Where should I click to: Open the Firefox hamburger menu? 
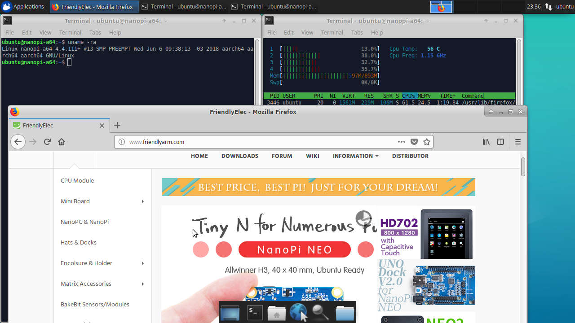pyautogui.click(x=517, y=142)
